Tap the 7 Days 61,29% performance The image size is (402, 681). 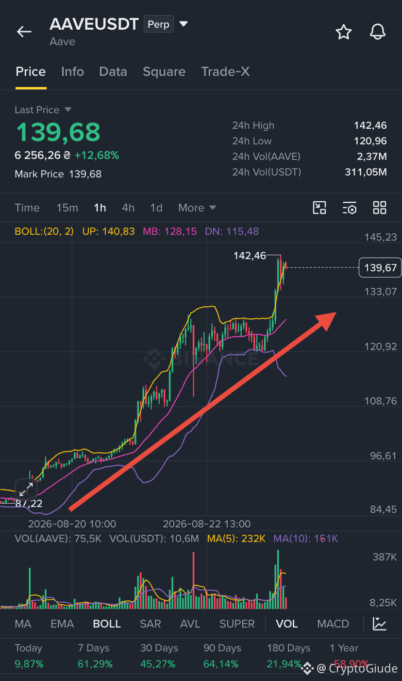point(95,656)
